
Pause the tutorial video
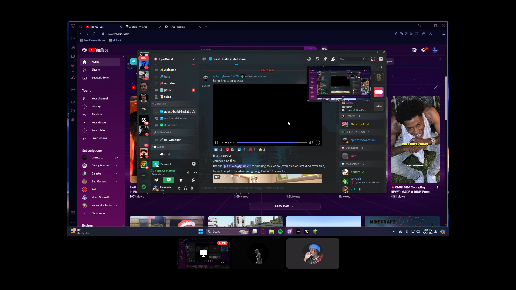click(x=216, y=143)
